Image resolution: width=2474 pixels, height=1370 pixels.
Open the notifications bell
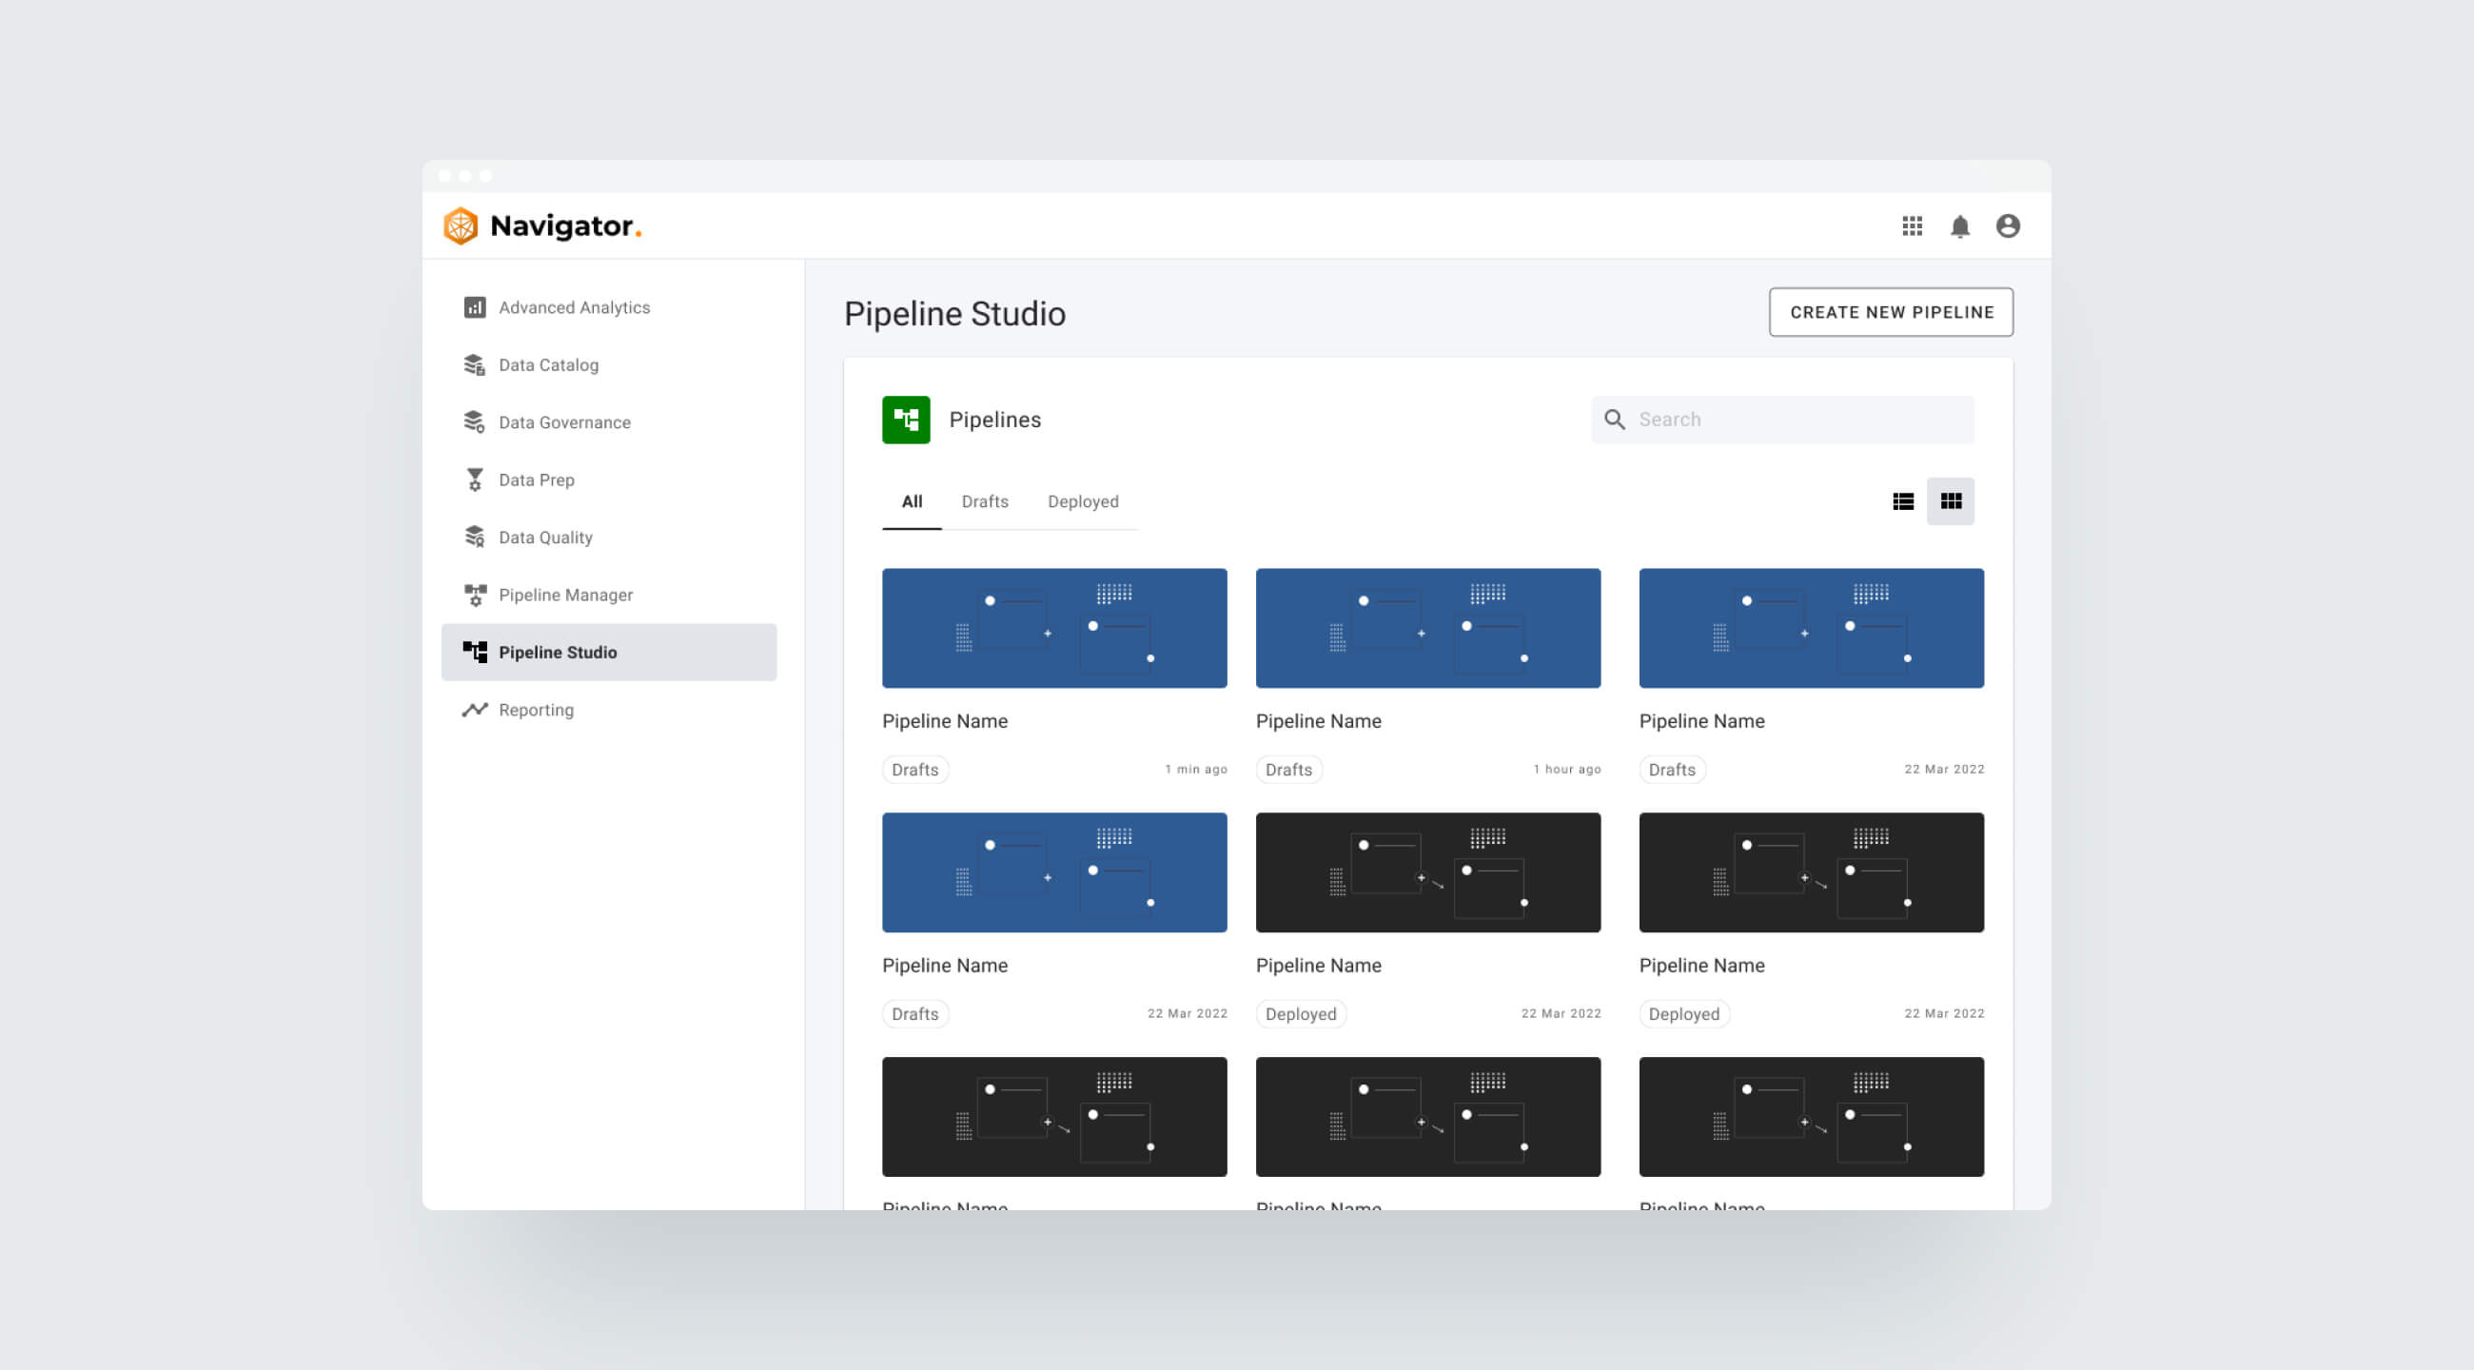tap(1960, 225)
